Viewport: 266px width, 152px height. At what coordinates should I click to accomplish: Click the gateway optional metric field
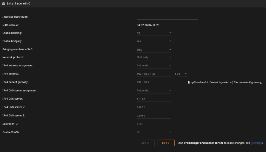[180, 82]
